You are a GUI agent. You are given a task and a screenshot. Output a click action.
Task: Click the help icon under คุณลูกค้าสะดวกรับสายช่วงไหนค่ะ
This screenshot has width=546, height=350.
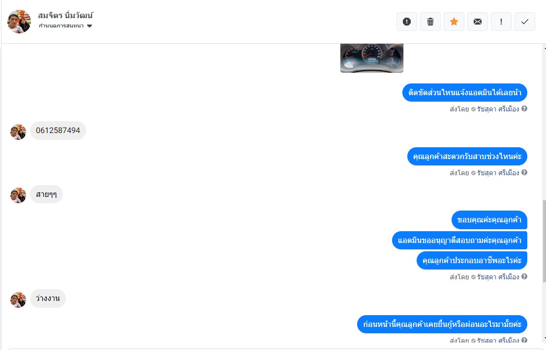524,172
